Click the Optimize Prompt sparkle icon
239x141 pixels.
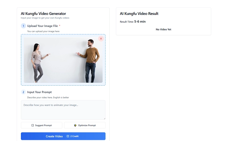point(75,125)
